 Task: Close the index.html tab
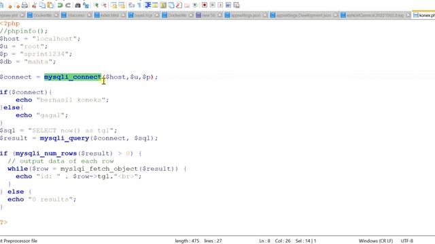123,15
